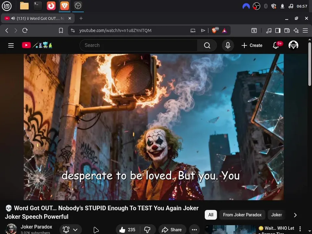Select the From Joker Paradox chip
The height and width of the screenshot is (234, 312).
click(242, 215)
